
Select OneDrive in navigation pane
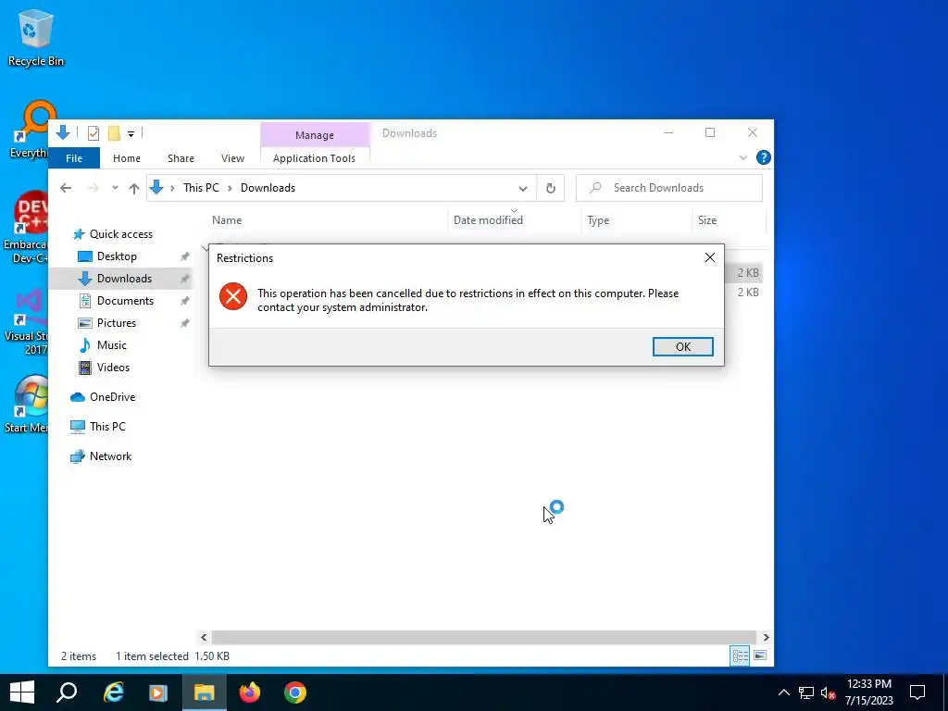point(112,397)
